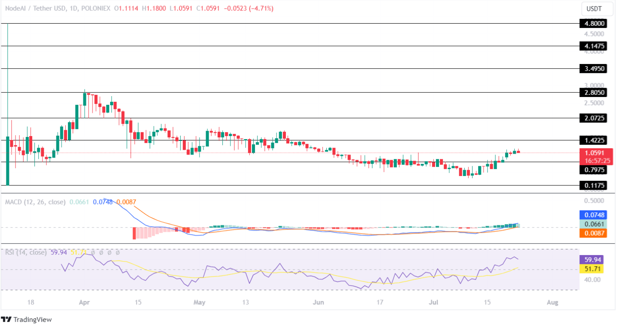The width and height of the screenshot is (617, 325).
Task: Select the 0.1175 price level label
Action: [x=593, y=185]
